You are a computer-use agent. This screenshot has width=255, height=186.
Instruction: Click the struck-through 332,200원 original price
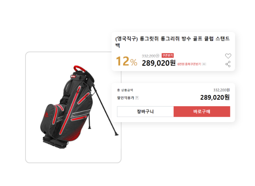(x=151, y=56)
